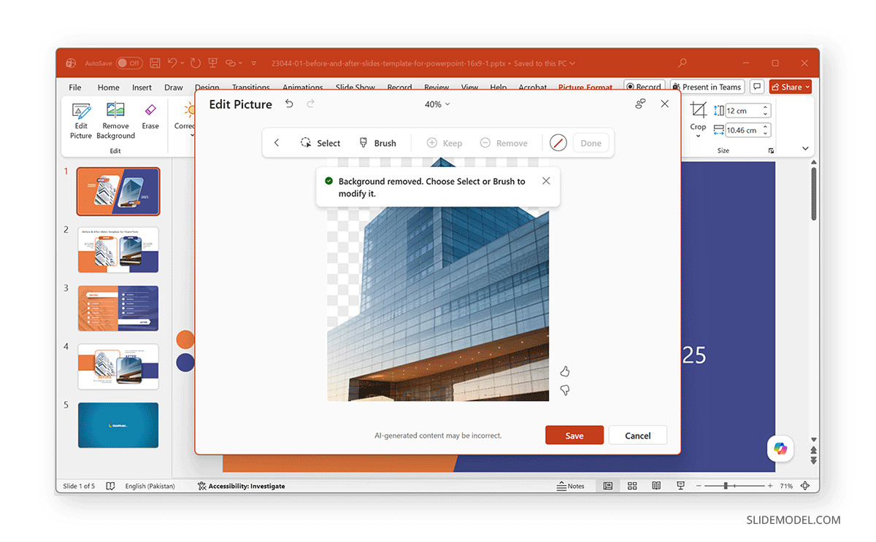Expand the Crop dropdown arrow
The height and width of the screenshot is (542, 876).
click(699, 136)
